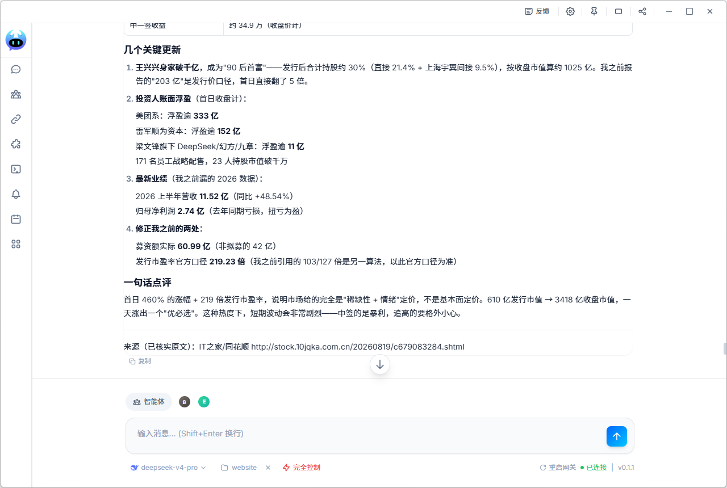This screenshot has height=488, width=727.
Task: Open the agents group sidebar icon
Action: point(16,94)
